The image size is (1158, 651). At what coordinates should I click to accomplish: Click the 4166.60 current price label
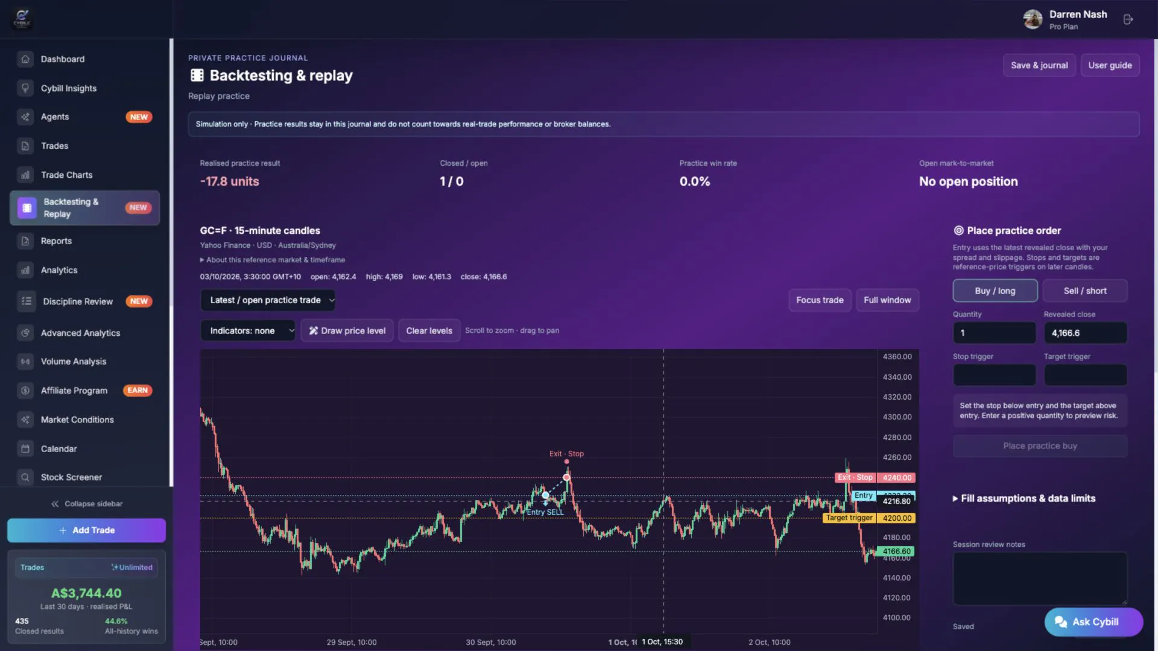(896, 551)
